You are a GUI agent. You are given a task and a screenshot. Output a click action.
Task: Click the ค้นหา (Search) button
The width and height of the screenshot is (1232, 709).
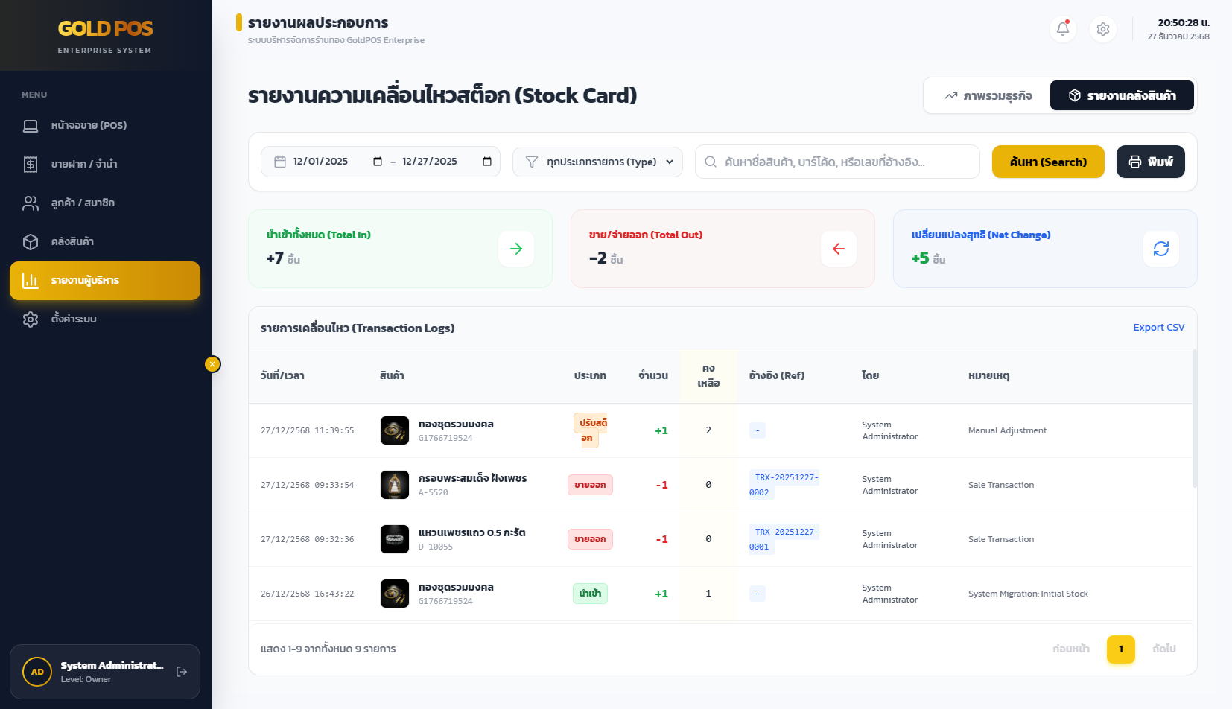(x=1047, y=162)
